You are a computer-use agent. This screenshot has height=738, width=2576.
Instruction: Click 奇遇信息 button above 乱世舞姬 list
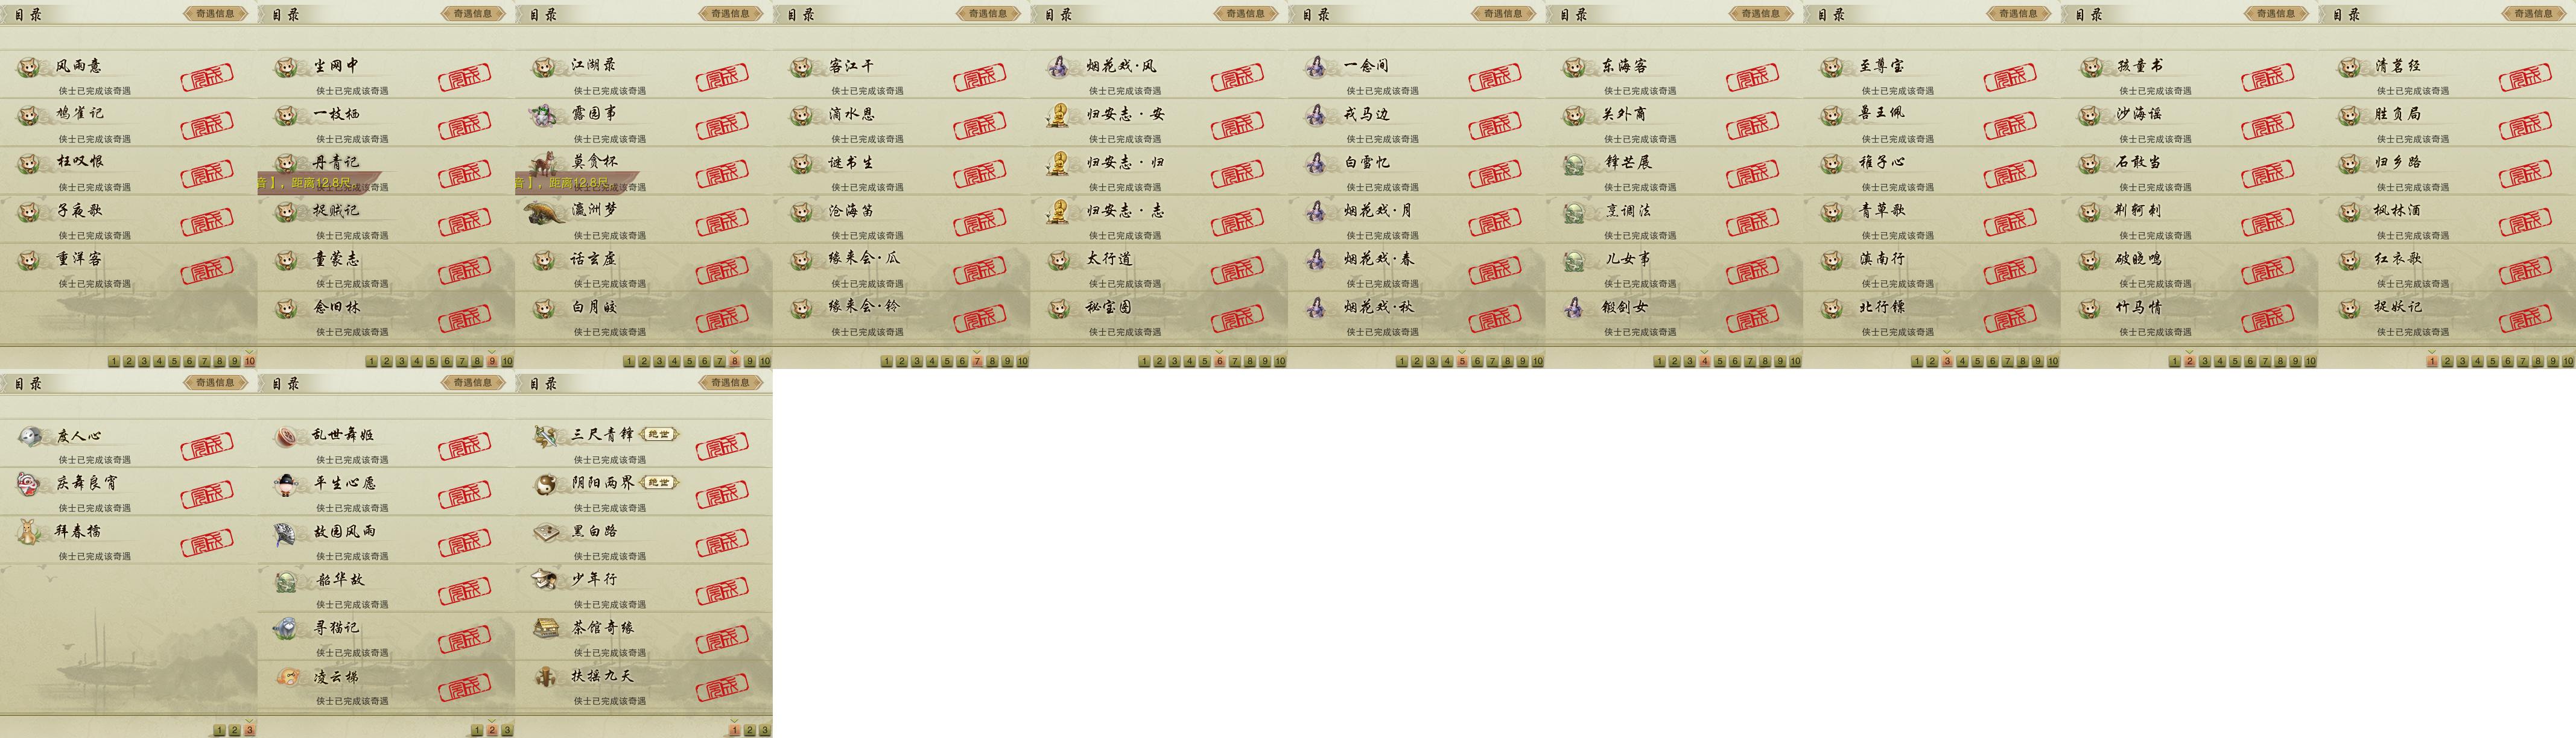pos(473,383)
